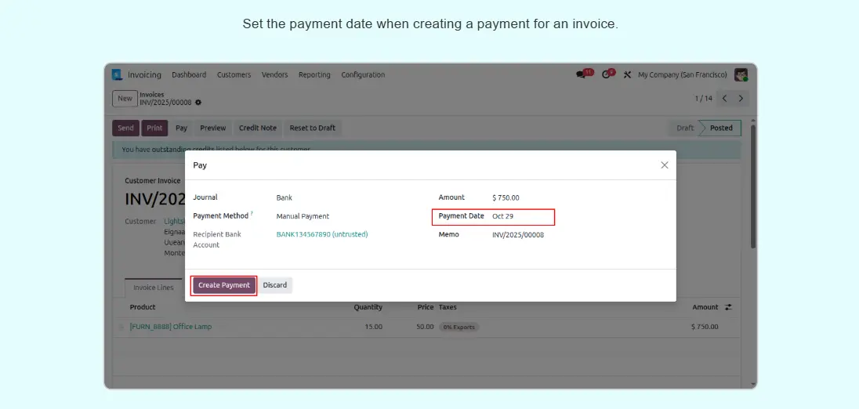Open the discuss messages chat icon
859x409 pixels.
[x=582, y=75]
